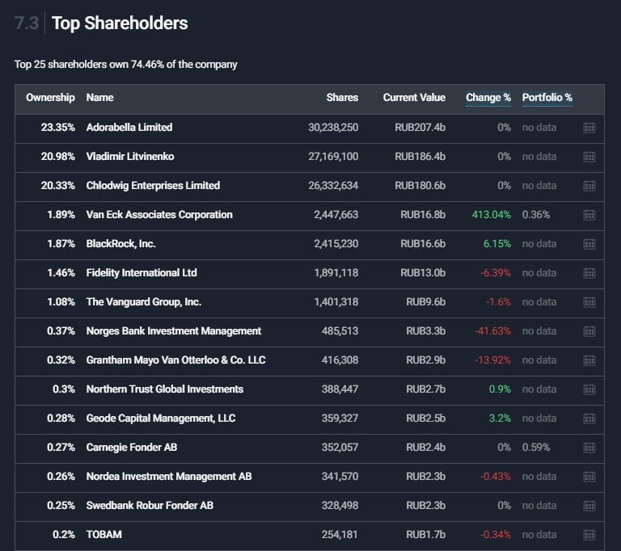
Task: Select Chlodwig Enterprises Limited name
Action: (153, 186)
